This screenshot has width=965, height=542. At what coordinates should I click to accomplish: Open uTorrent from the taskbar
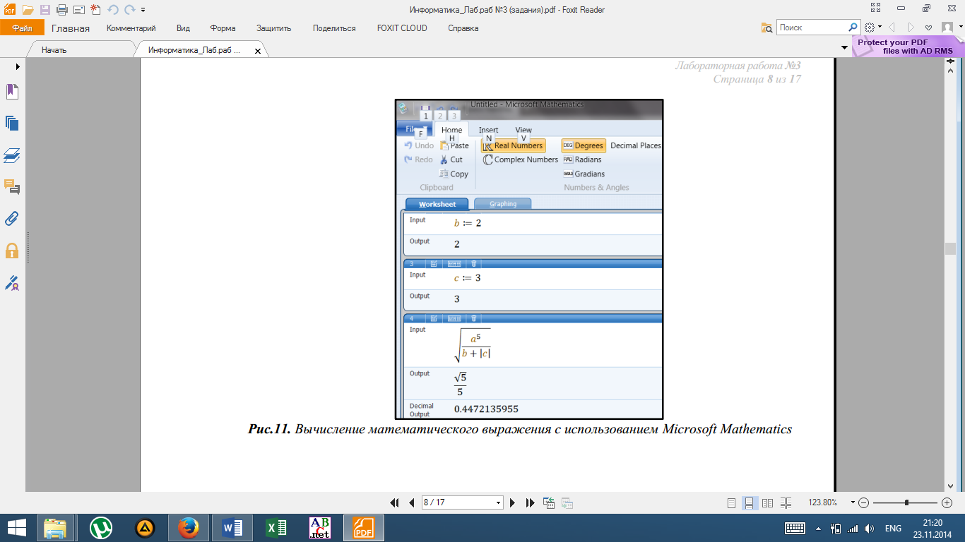tap(101, 528)
